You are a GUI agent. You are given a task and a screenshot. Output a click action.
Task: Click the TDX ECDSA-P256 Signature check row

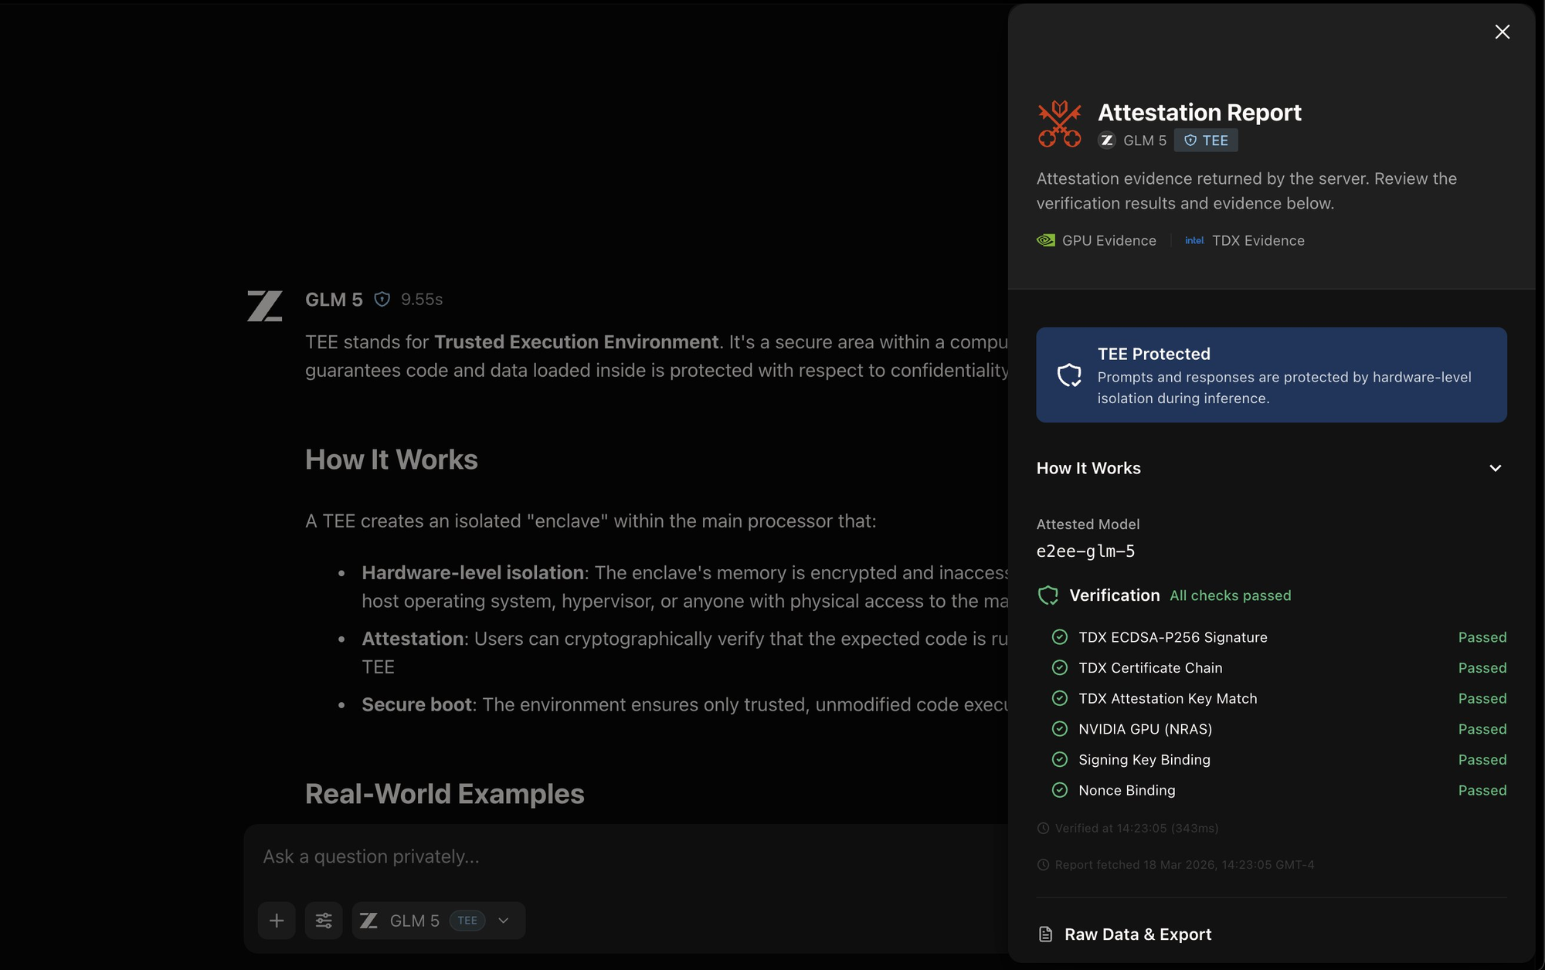[x=1173, y=637]
